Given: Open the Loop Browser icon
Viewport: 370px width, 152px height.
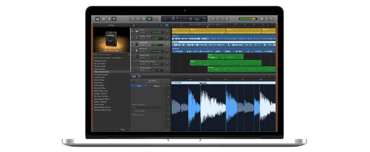Looking at the screenshot, I should [267, 19].
